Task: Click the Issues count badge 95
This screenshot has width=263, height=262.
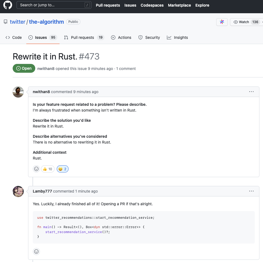Action: click(53, 37)
